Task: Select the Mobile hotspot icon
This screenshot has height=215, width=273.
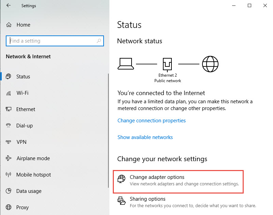Action: tap(9, 175)
